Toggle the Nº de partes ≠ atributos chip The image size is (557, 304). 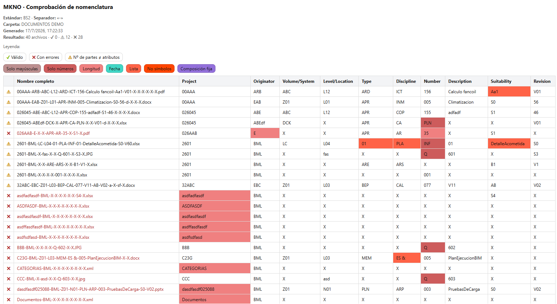coord(94,57)
